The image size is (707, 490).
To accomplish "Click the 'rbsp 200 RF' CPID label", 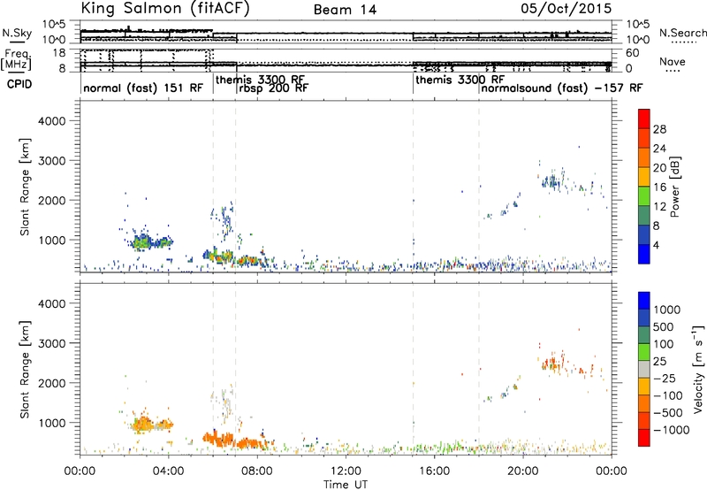I will tap(274, 88).
